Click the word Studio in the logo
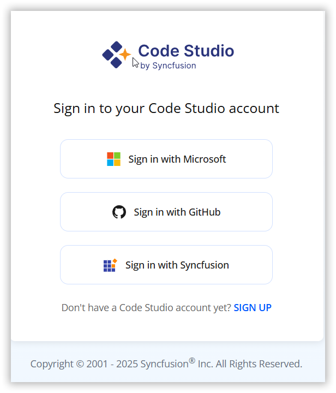 [209, 51]
